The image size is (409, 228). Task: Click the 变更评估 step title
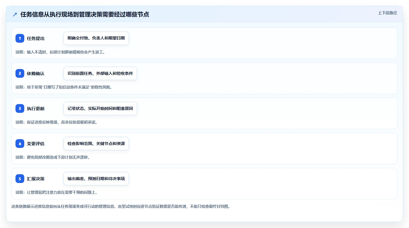[36, 144]
